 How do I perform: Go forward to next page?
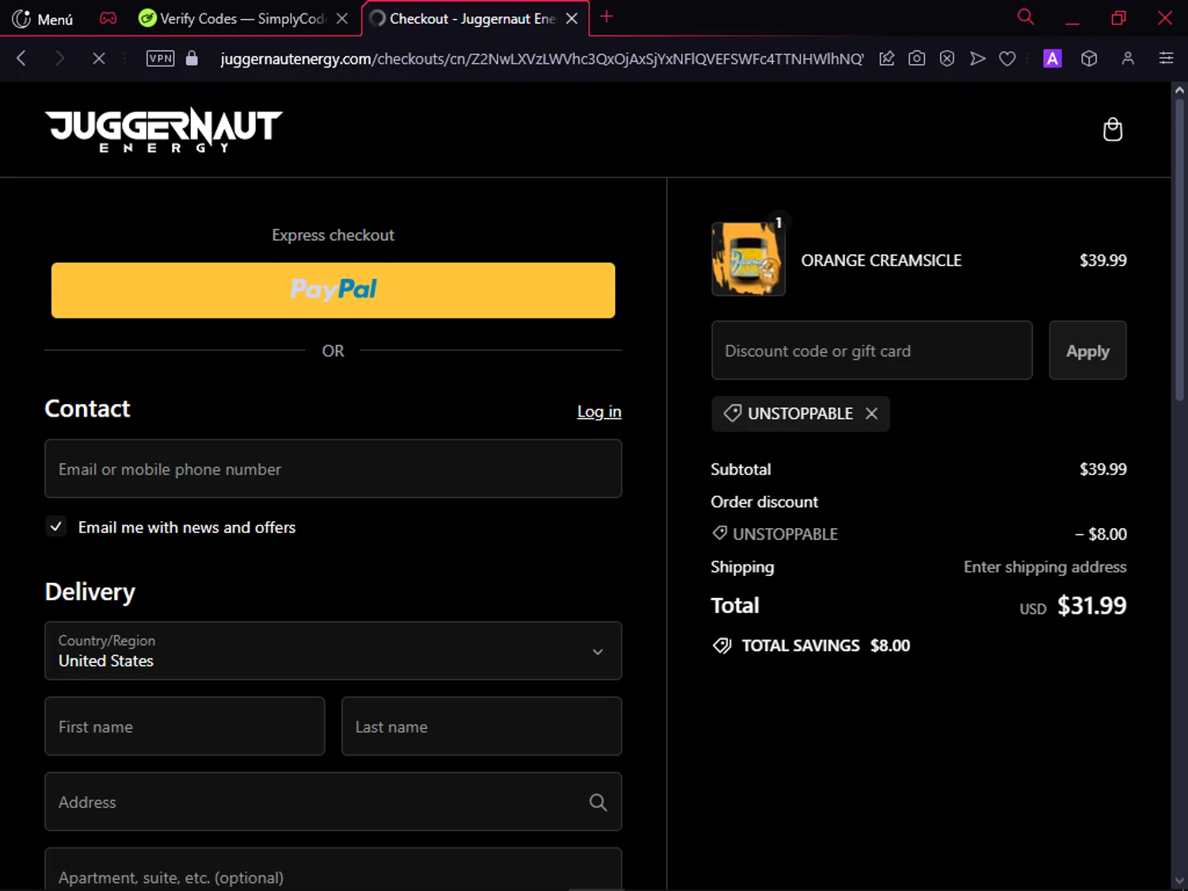(59, 58)
